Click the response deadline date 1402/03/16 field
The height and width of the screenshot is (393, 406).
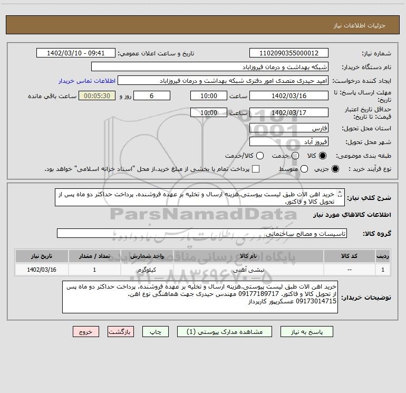[x=289, y=95]
